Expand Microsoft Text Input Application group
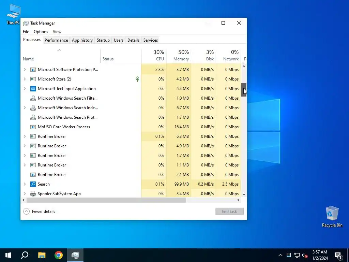 click(x=25, y=89)
